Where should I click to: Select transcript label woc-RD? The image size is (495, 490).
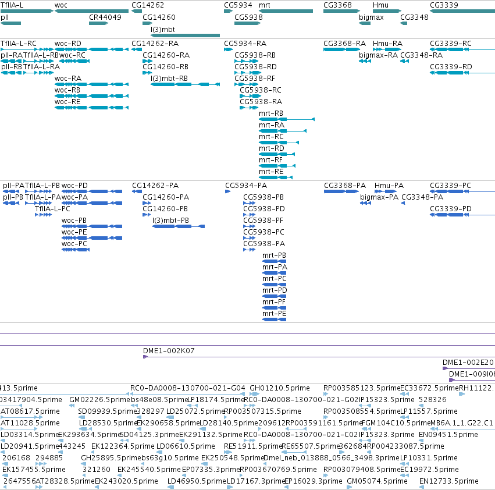click(68, 44)
